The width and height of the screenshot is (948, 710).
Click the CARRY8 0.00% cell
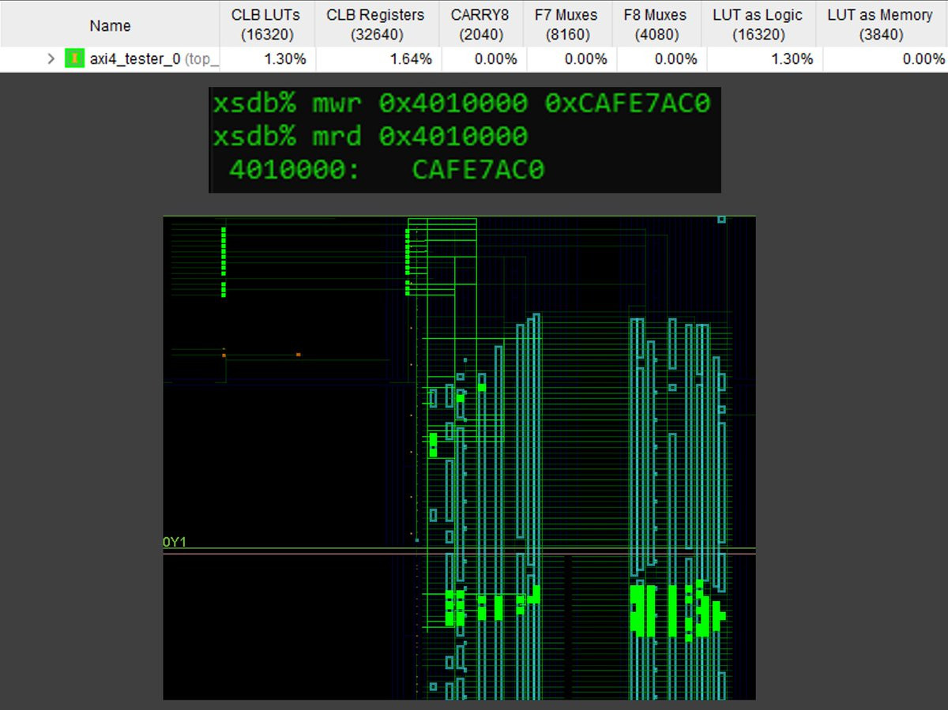click(483, 59)
